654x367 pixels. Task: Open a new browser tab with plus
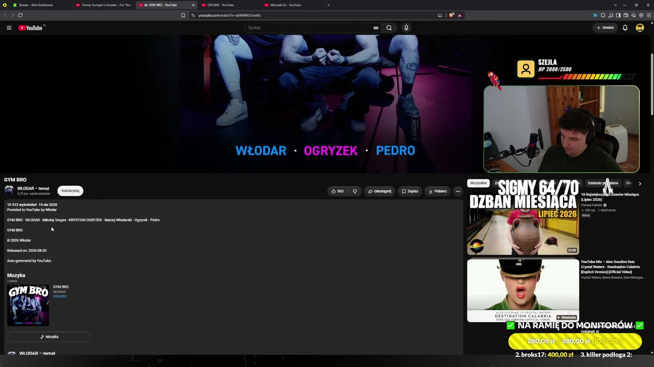[x=329, y=5]
